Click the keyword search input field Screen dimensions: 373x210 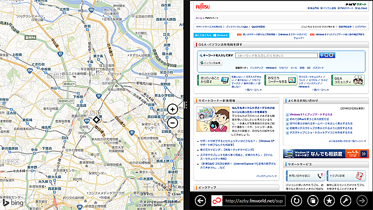pos(277,55)
